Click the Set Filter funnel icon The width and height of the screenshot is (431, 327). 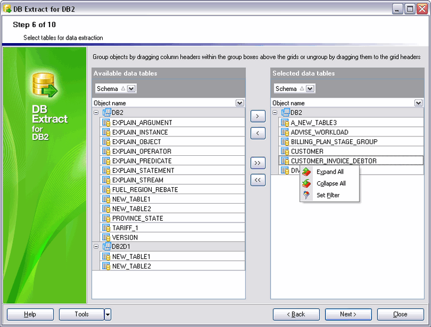(306, 195)
